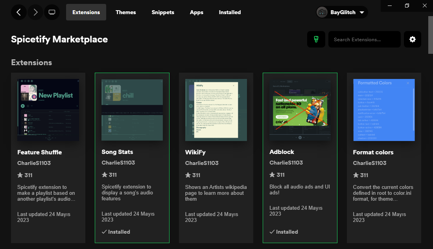Open CharlieS1103 author link under Song Stats

pos(118,163)
